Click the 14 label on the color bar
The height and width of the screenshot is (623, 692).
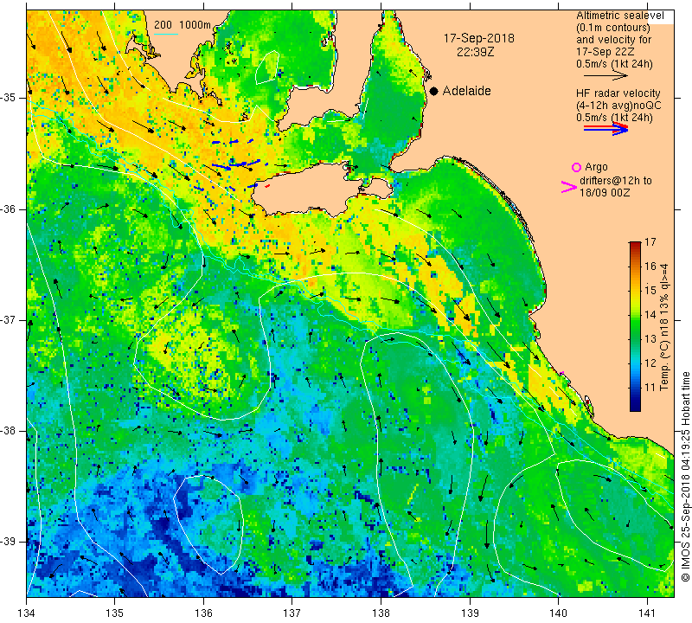point(650,315)
